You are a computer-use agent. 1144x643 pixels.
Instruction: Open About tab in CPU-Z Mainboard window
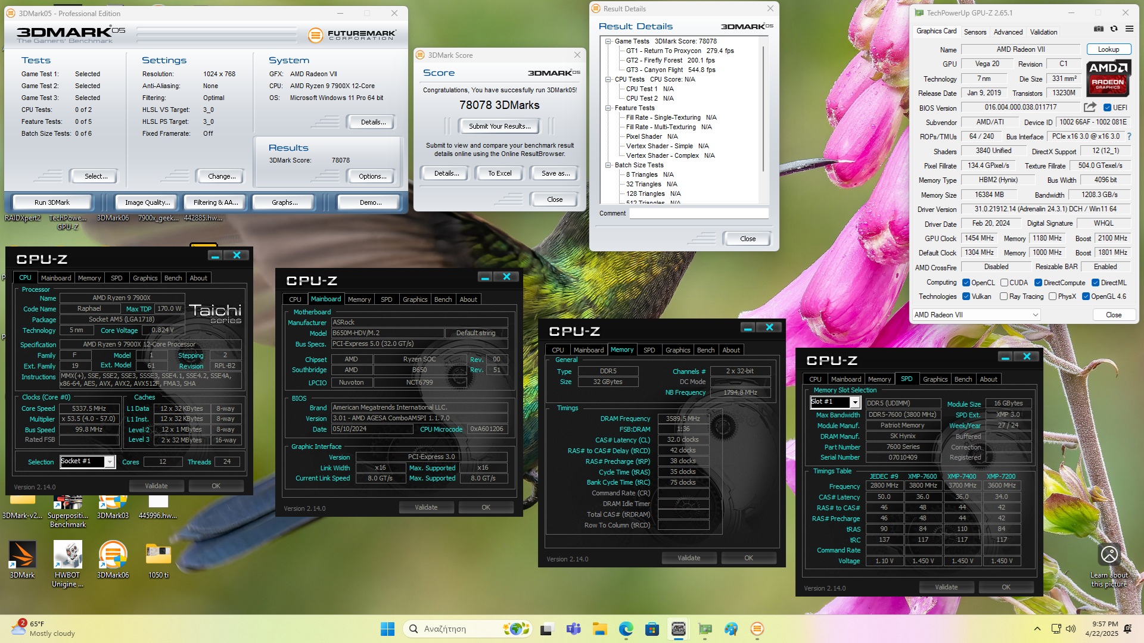click(x=468, y=299)
